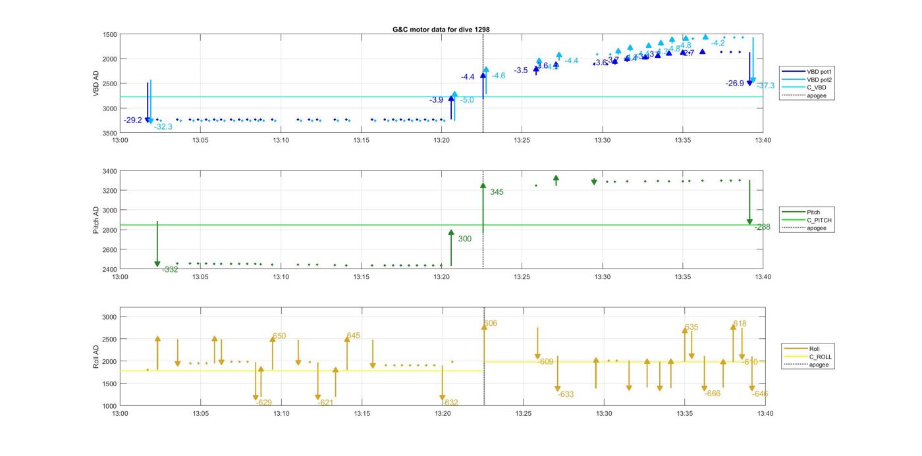The width and height of the screenshot is (922, 456).
Task: Click the 300 label in the pitch plot
Action: (x=464, y=239)
